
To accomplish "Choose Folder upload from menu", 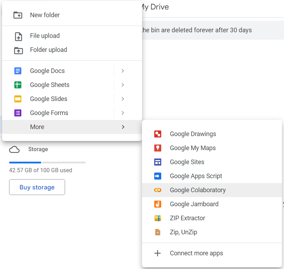I will click(x=72, y=50).
